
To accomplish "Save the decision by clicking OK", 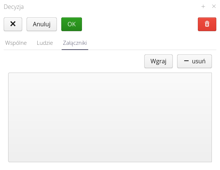I will click(72, 24).
